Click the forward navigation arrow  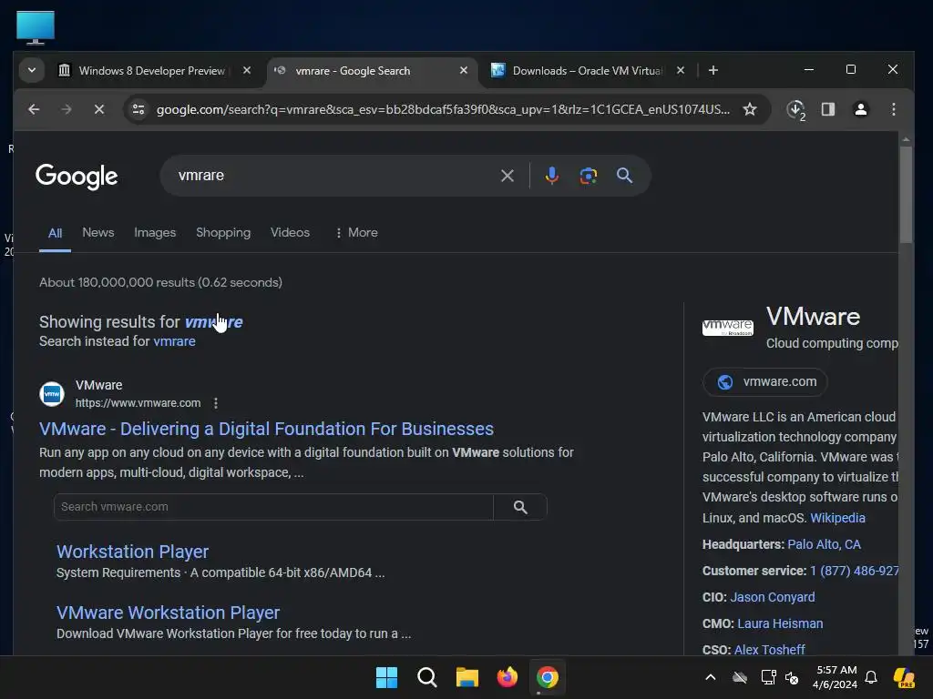66,109
